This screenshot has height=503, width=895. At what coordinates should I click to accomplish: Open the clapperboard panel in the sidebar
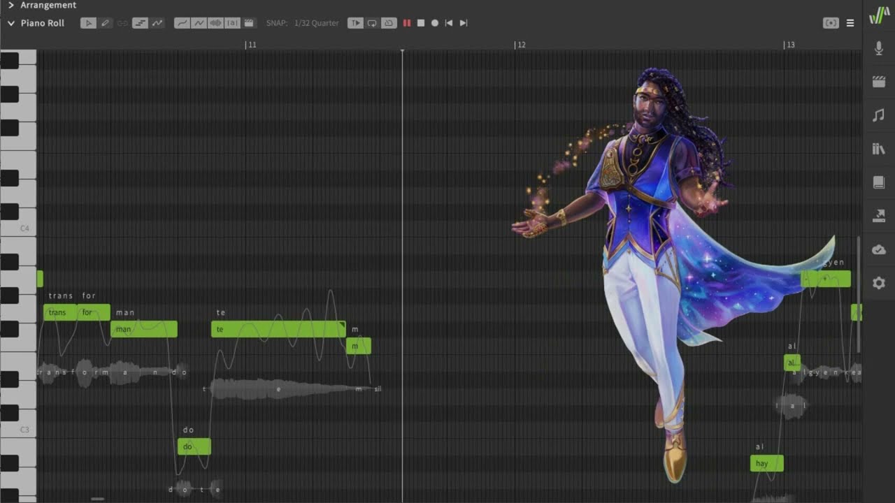pos(879,82)
